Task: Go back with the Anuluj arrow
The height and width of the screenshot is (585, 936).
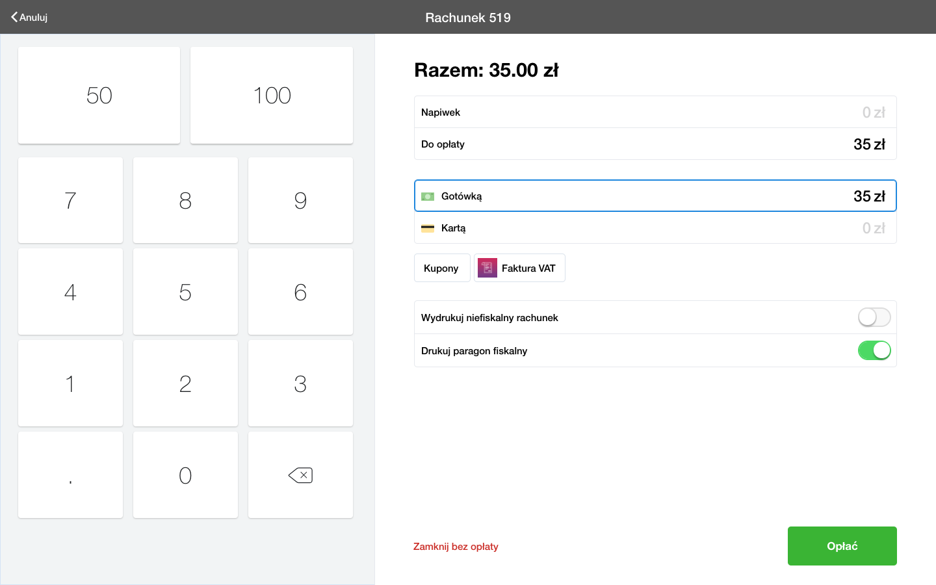Action: [29, 18]
